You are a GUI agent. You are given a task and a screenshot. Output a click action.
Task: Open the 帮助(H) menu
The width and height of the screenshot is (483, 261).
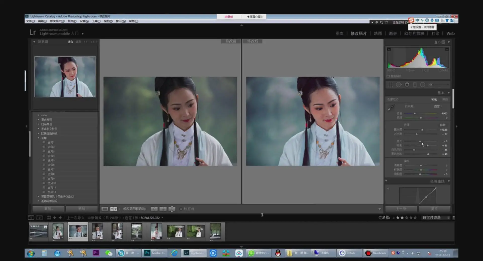134,21
